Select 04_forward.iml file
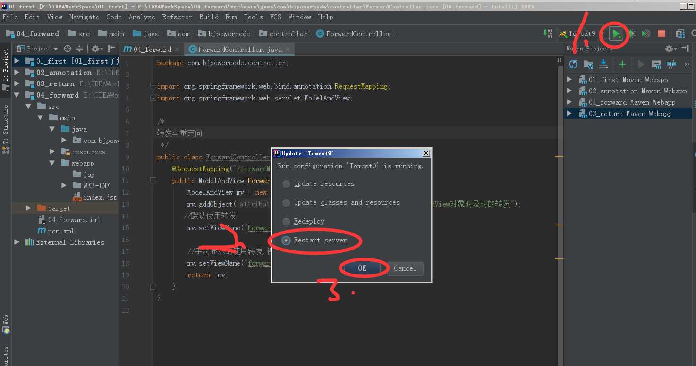The image size is (696, 366). 68,220
